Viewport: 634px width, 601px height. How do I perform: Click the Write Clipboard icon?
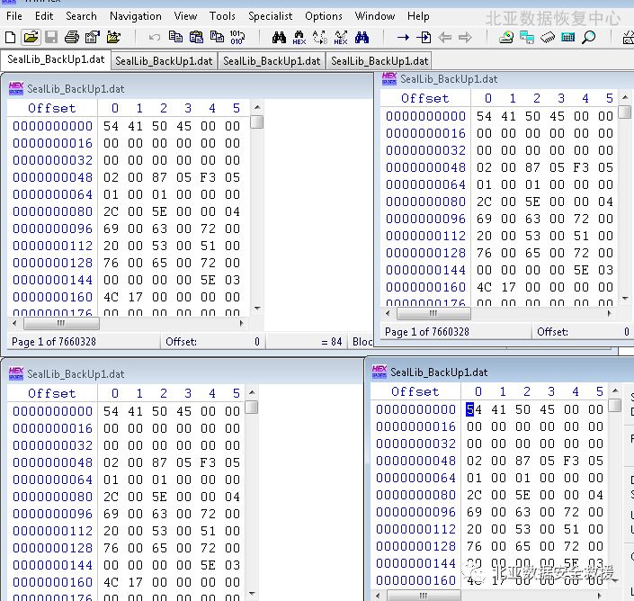(217, 37)
